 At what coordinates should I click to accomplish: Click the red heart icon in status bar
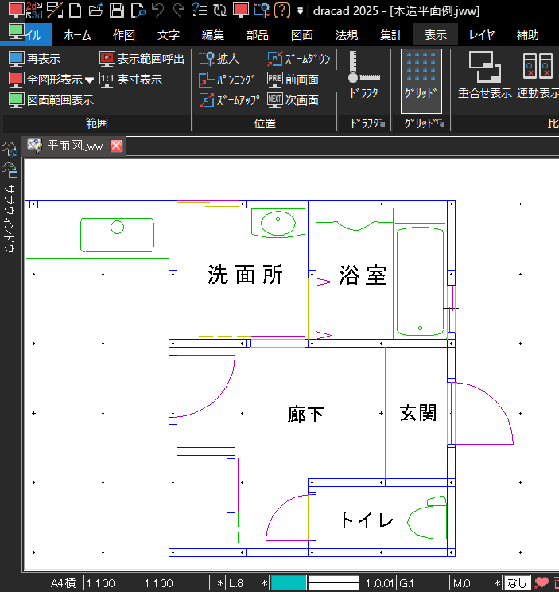pos(542,583)
